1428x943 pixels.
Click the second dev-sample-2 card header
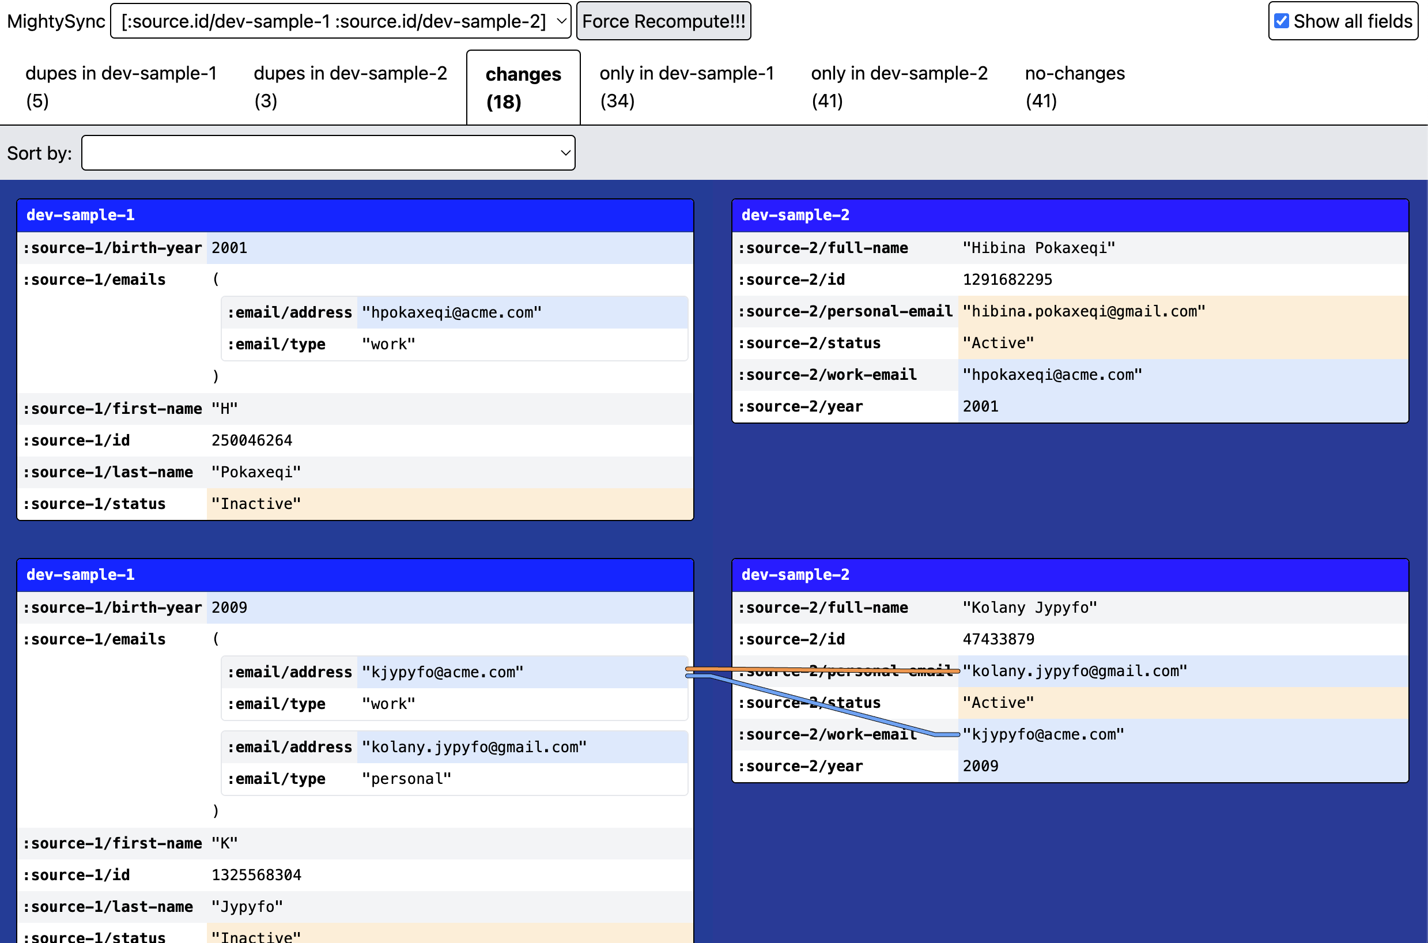[1069, 574]
